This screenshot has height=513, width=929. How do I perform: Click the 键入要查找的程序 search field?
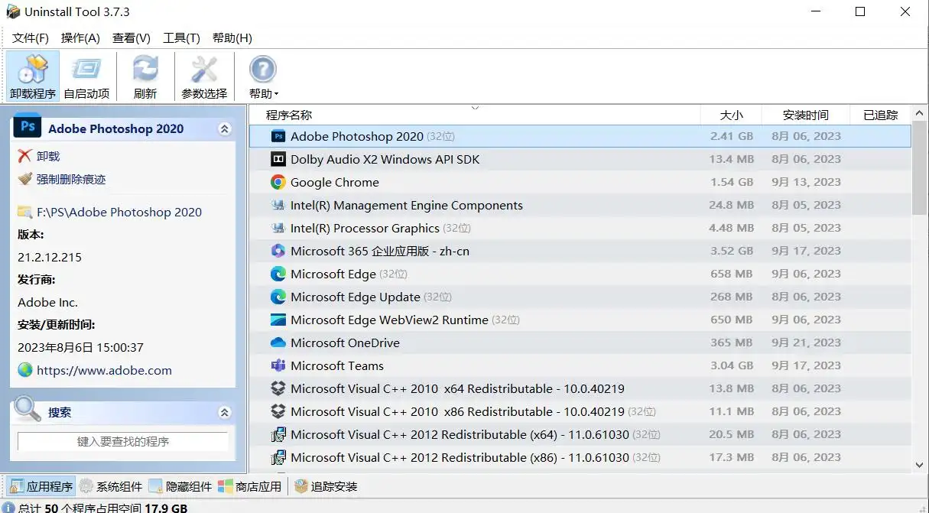click(x=123, y=441)
